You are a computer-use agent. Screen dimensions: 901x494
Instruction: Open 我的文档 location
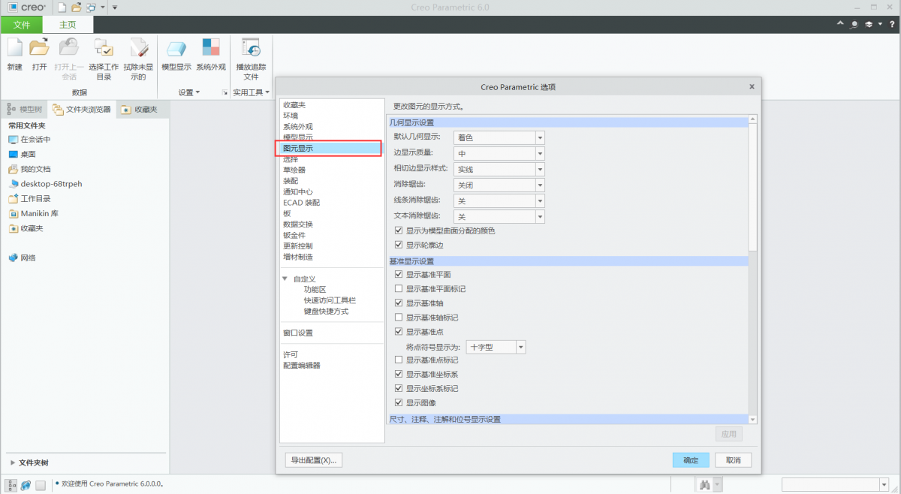[30, 169]
